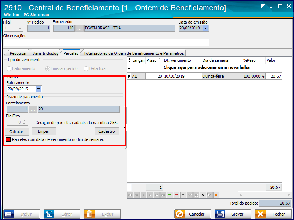
Task: Go to last record in grid navigator
Action: [x=163, y=195]
